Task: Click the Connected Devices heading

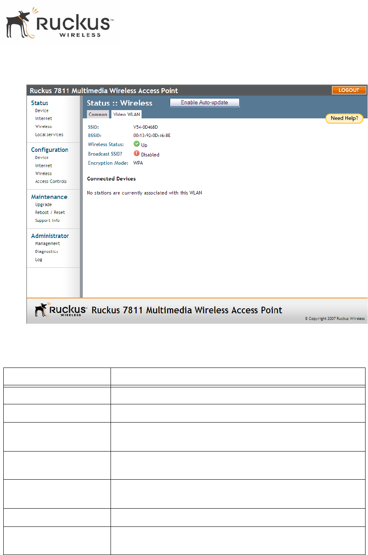Action: 111,179
